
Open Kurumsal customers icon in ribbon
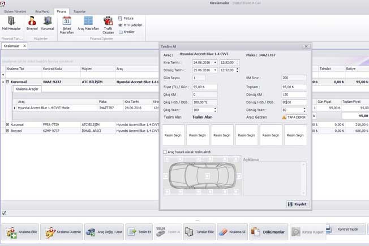[x=48, y=24]
